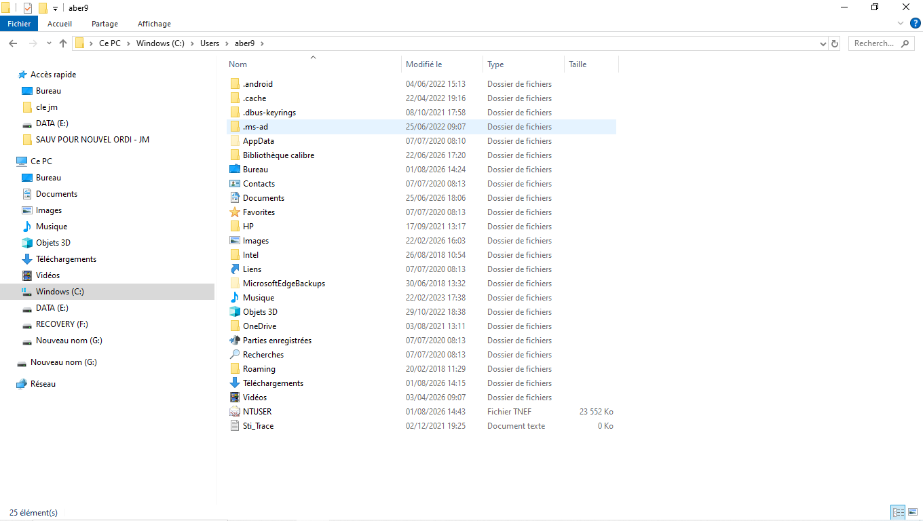Screen dimensions: 923x521
Task: Select the OneDrive folder
Action: coord(259,326)
